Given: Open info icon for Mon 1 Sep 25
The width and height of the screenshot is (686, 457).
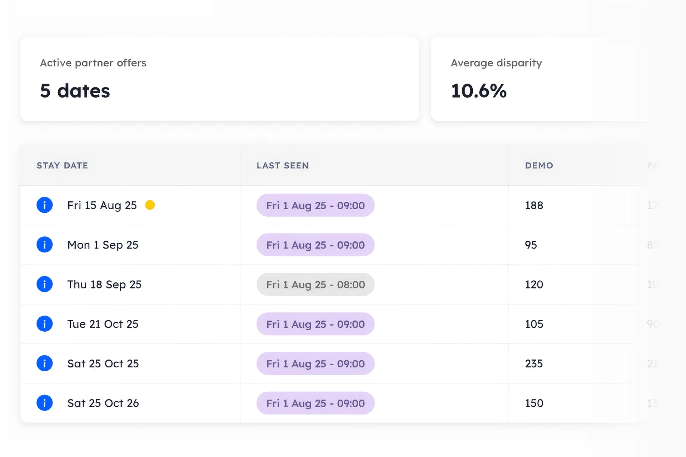Looking at the screenshot, I should (x=45, y=245).
